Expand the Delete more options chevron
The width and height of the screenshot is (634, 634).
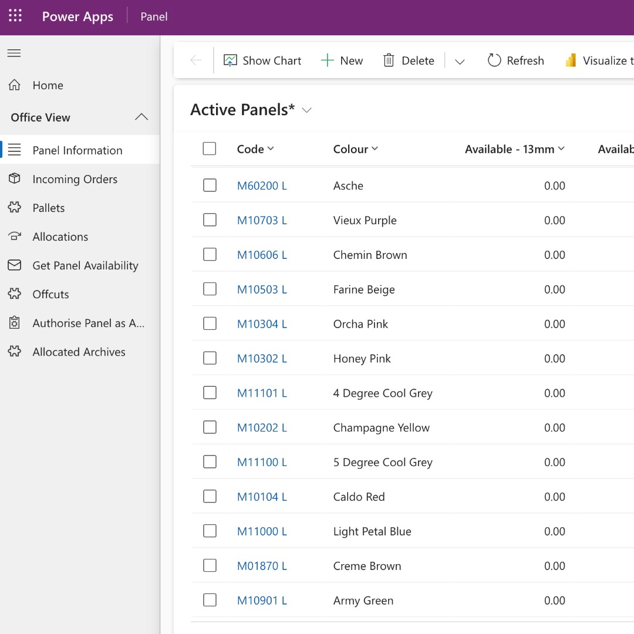pyautogui.click(x=460, y=61)
